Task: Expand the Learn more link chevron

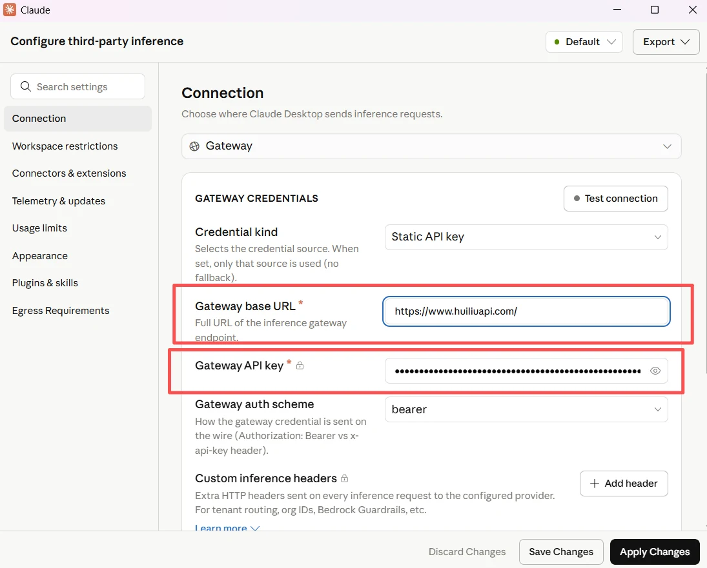Action: 255,527
